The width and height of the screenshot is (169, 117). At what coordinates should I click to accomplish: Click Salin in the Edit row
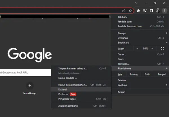pyautogui.click(x=147, y=75)
